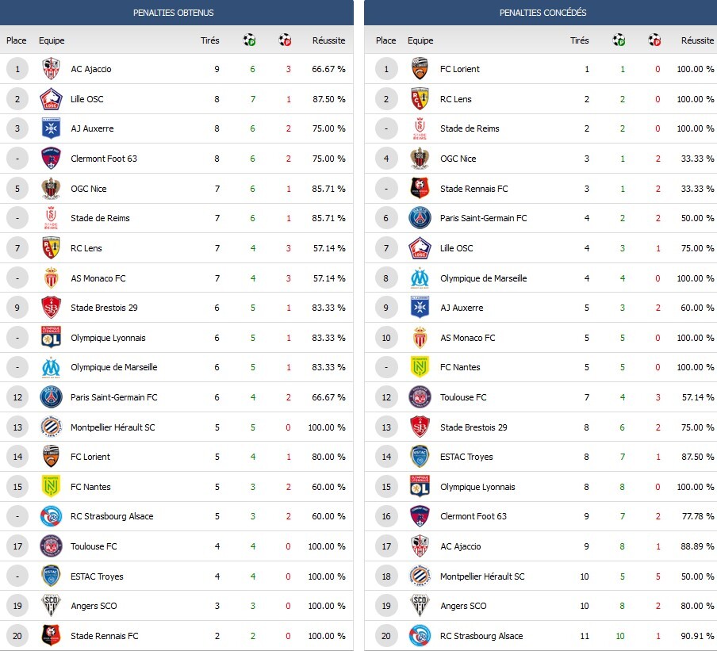Open Olympique de Marseille link in Penalties Concédés

(x=483, y=278)
